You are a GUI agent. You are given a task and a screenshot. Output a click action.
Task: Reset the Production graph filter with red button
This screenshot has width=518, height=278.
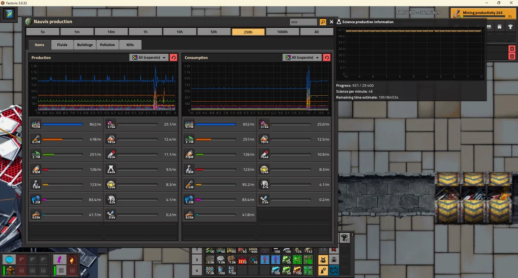coord(174,57)
